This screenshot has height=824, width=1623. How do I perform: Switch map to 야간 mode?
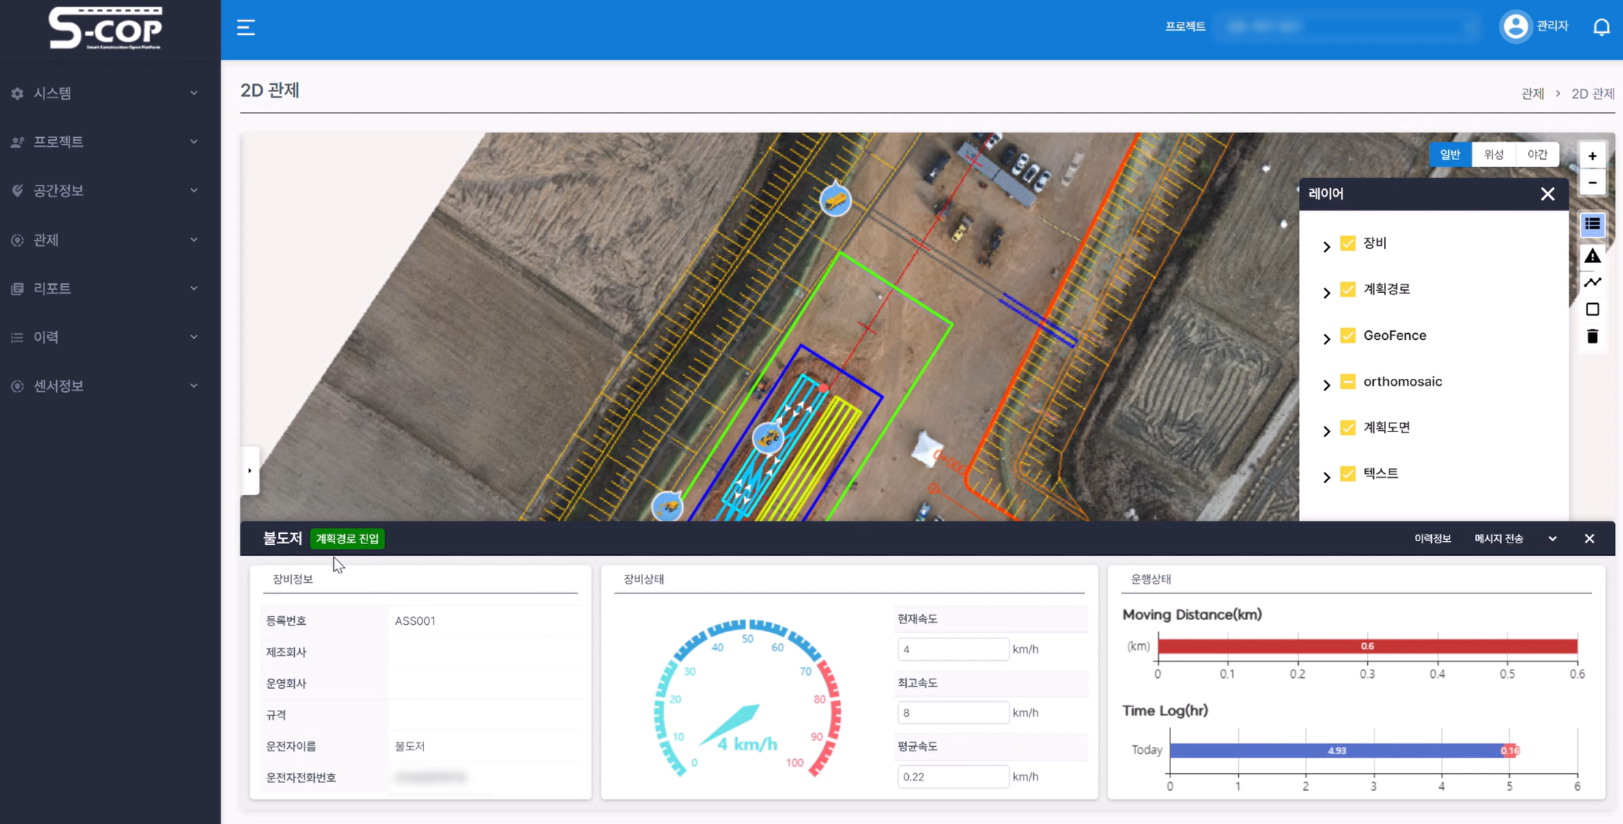(1537, 154)
